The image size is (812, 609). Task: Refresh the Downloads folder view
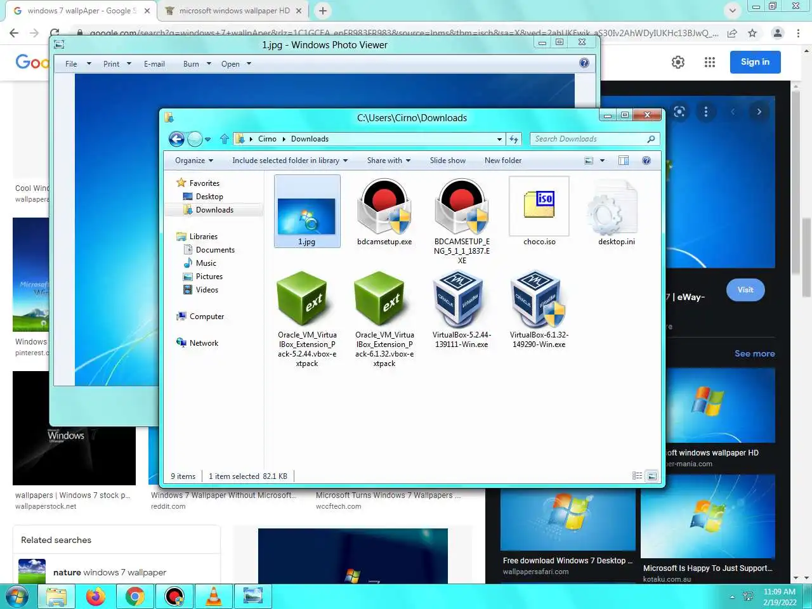click(514, 139)
